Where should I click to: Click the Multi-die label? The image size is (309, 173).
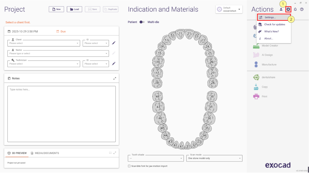[153, 22]
